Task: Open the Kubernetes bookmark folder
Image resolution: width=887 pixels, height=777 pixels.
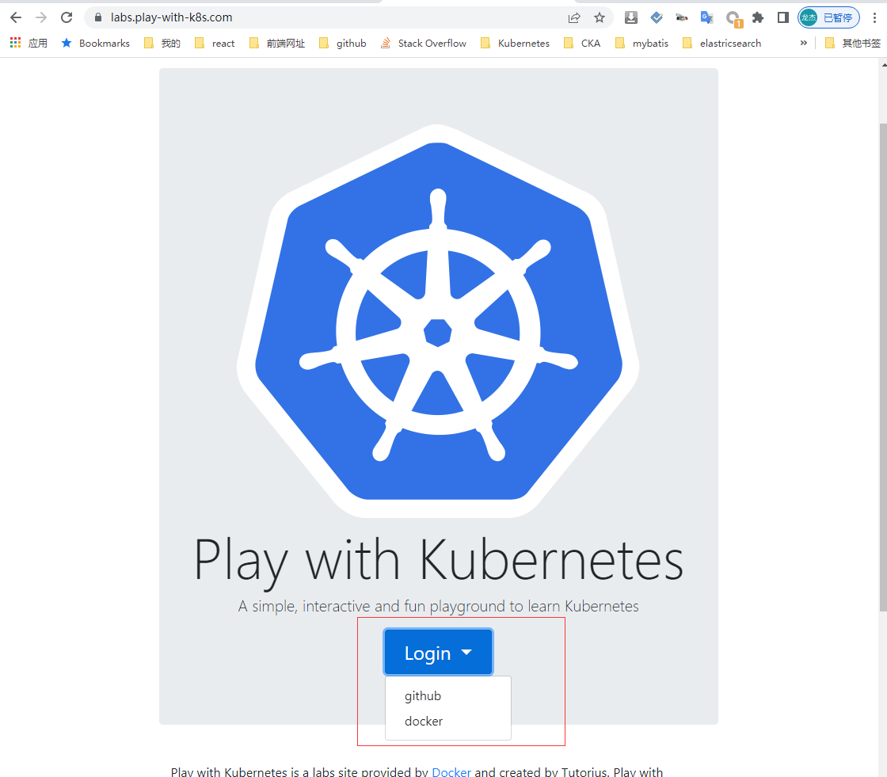Action: click(515, 43)
